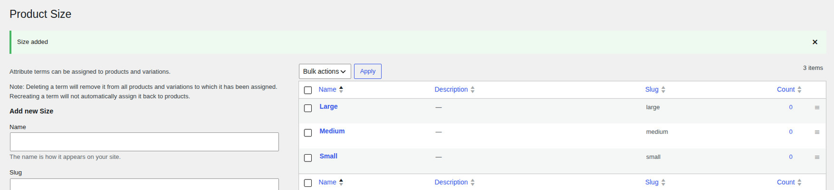Screen dimensions: 834x190
Task: Click the 'Add new Size' heading
Action: (x=31, y=111)
